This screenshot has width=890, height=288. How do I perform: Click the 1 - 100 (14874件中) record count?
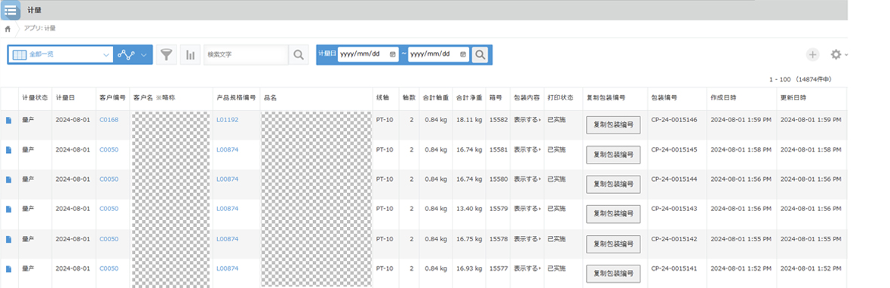coord(800,79)
